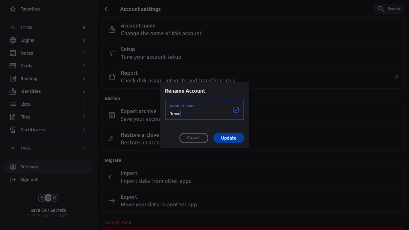
Task: Click the Files attachment icon
Action: 13,117
